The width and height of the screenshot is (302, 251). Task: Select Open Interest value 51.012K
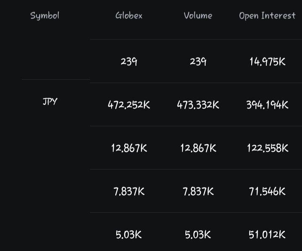(x=267, y=235)
